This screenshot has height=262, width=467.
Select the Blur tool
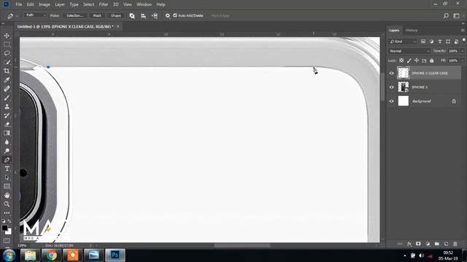pyautogui.click(x=7, y=142)
